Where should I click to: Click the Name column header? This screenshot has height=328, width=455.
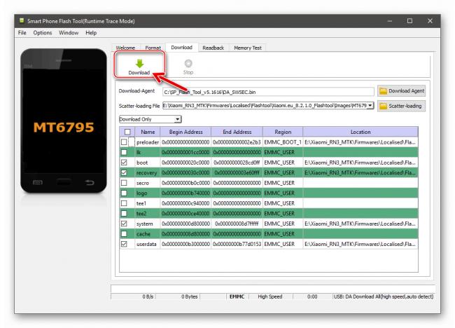148,132
